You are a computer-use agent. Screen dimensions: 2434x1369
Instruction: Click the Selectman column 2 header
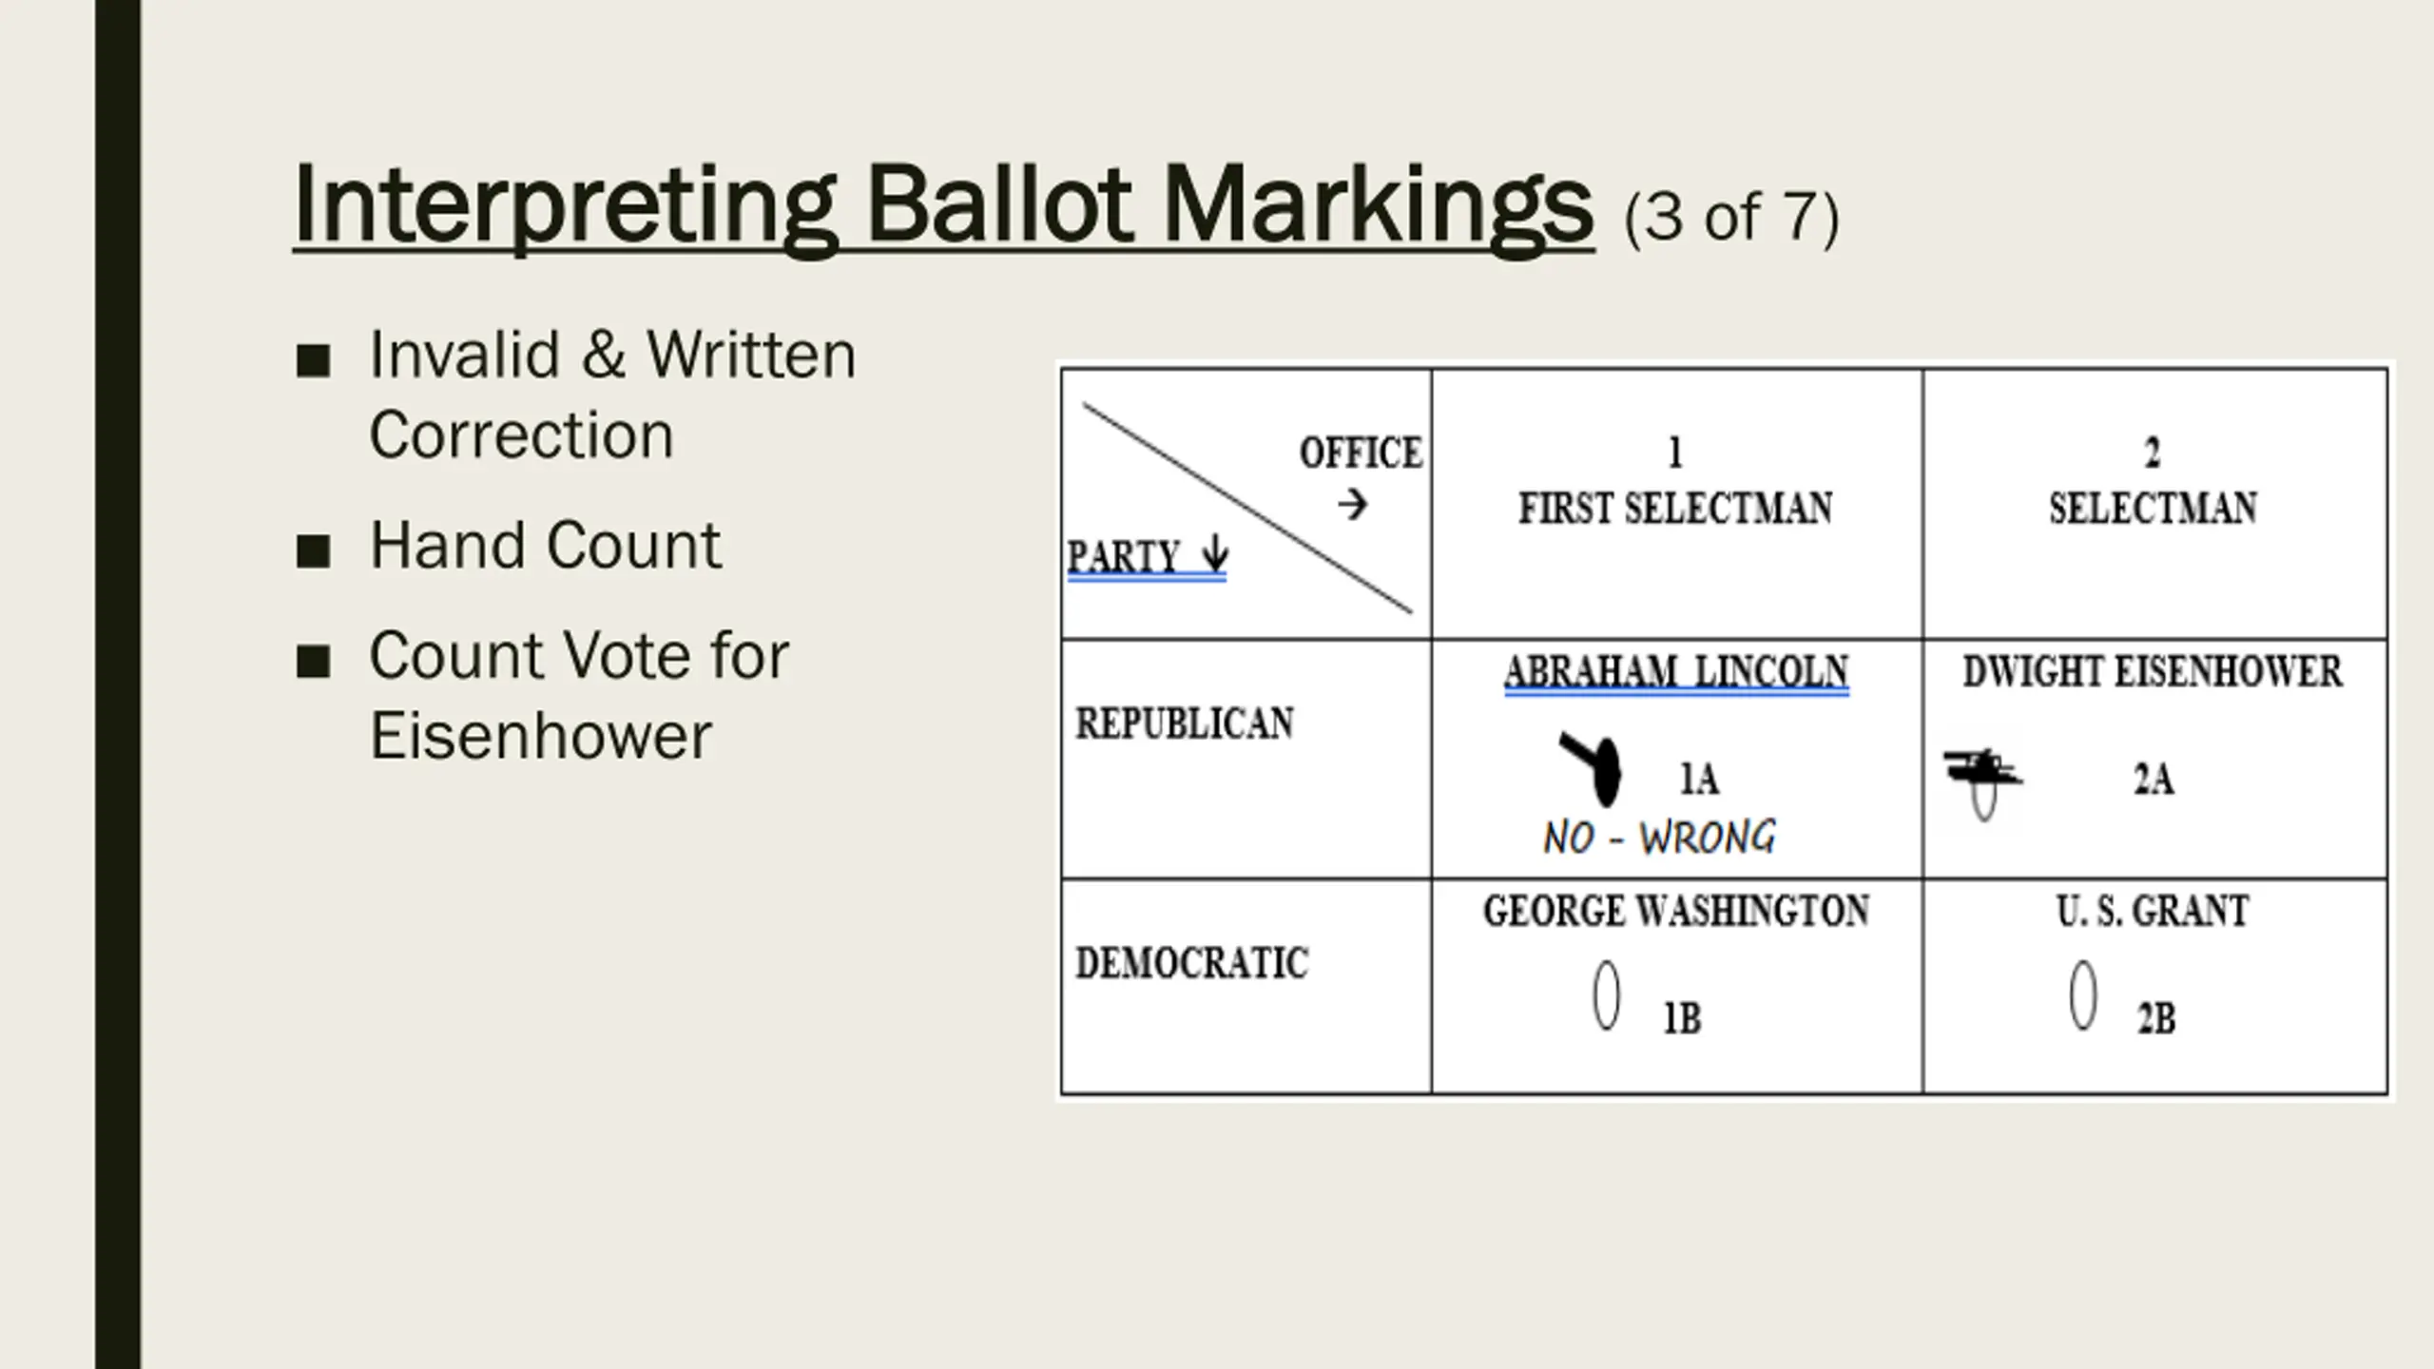[x=2153, y=508]
